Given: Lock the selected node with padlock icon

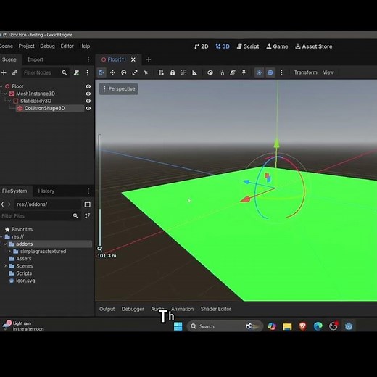Looking at the screenshot, I should pos(173,72).
